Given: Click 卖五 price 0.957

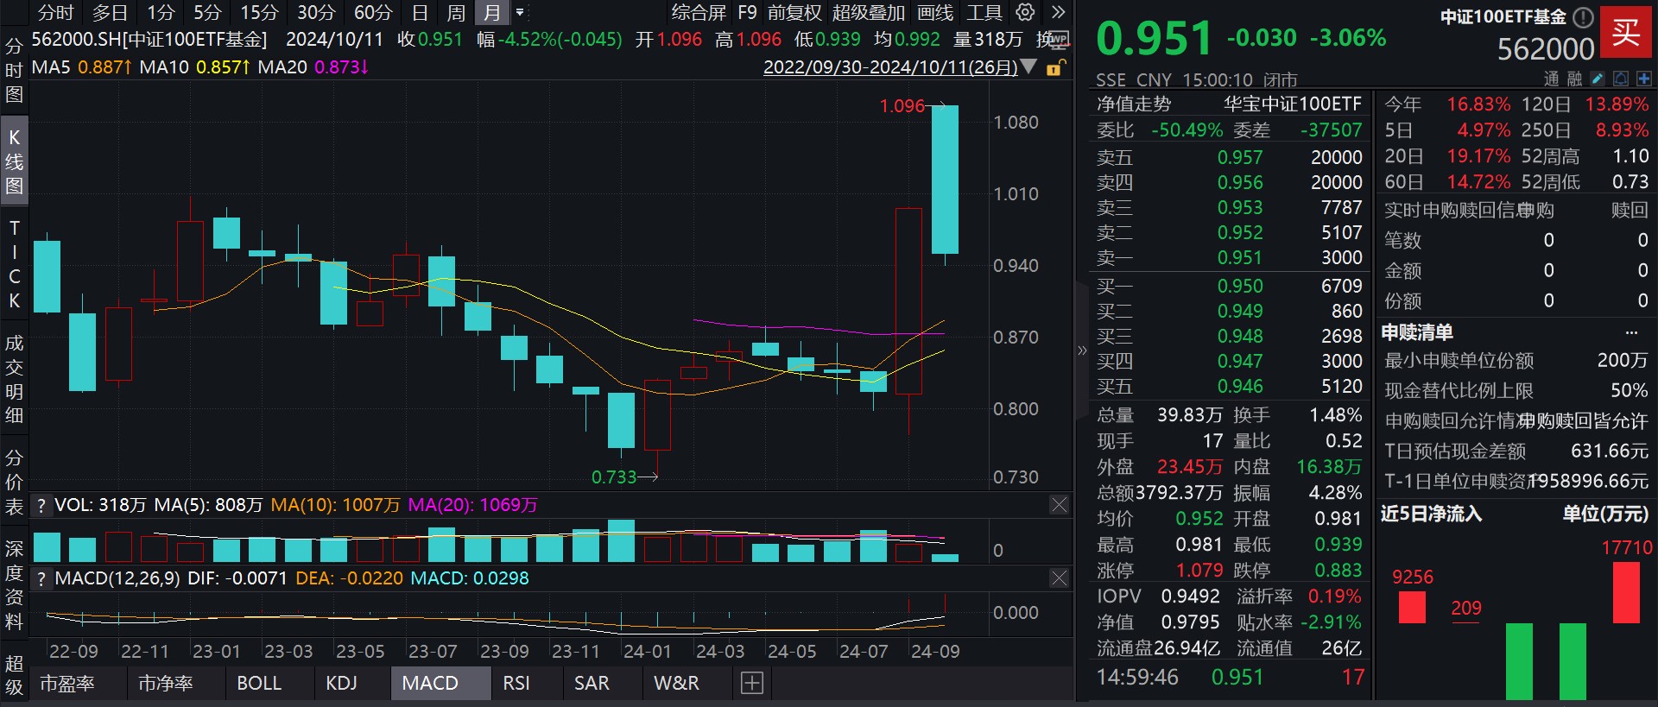Looking at the screenshot, I should coord(1240,158).
